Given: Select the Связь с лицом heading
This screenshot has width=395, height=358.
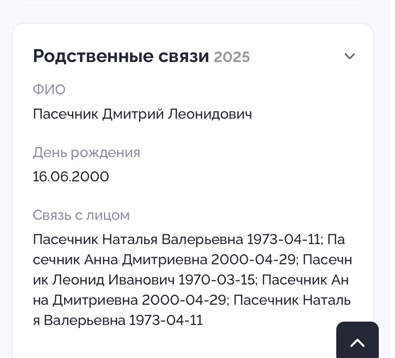Looking at the screenshot, I should click(81, 215).
